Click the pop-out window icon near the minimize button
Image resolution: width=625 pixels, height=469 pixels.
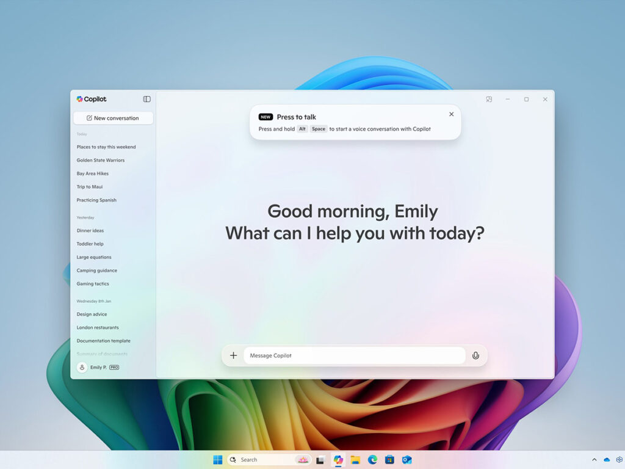(489, 99)
